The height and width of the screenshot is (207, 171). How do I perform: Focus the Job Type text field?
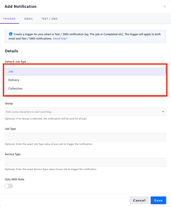[85, 137]
